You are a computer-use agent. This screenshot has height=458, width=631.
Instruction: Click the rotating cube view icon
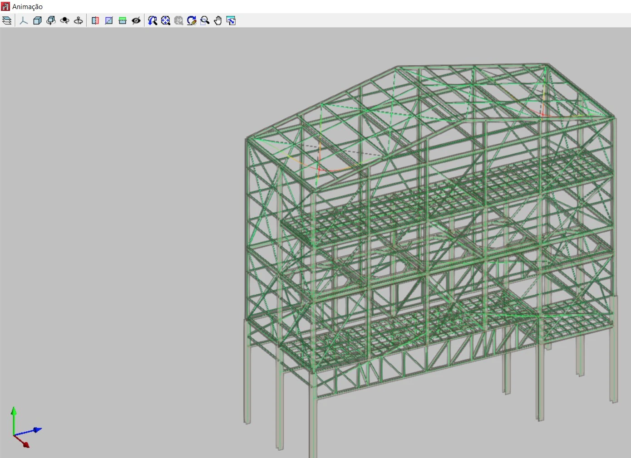[51, 20]
